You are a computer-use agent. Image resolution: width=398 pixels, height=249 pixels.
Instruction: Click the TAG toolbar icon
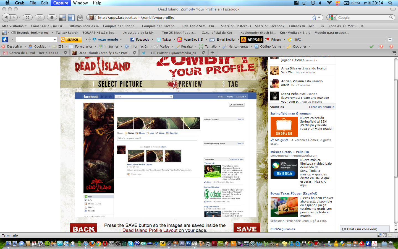[x=80, y=17]
